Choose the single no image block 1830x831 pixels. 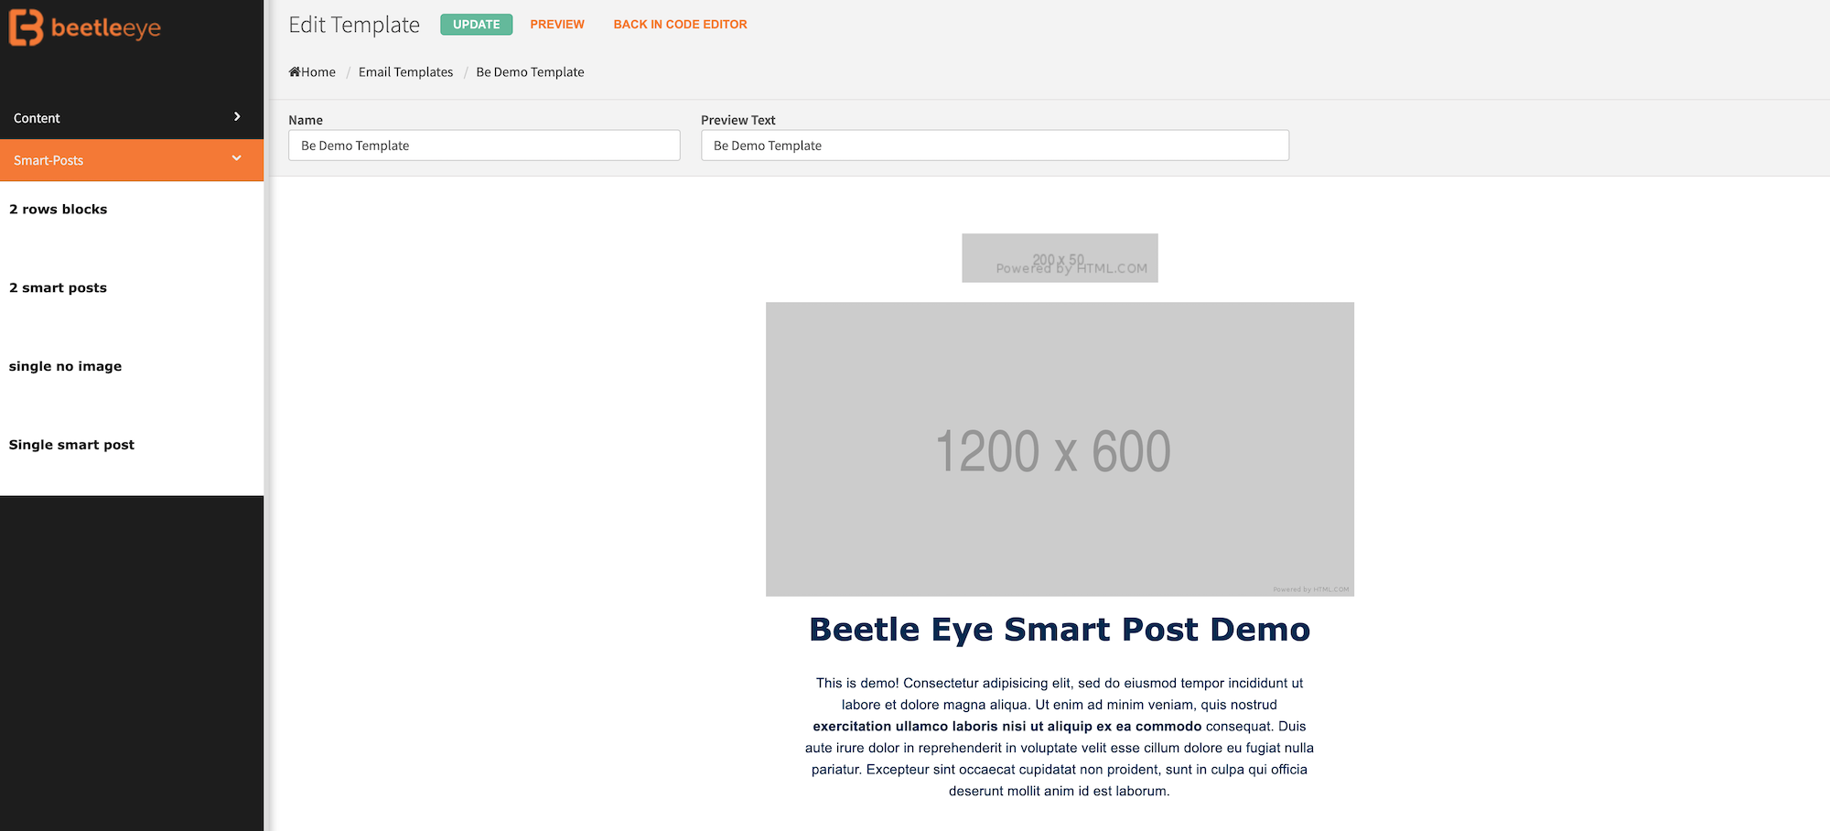[x=66, y=367]
